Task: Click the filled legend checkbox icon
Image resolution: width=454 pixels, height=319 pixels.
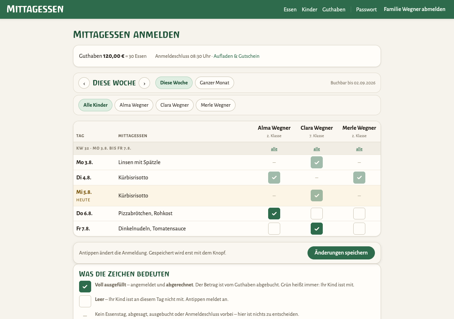Action: 85,287
